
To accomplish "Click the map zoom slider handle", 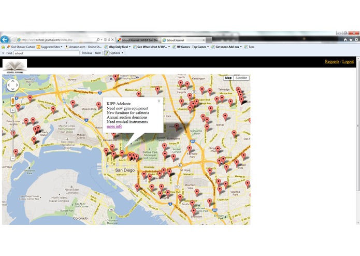I will (13, 130).
